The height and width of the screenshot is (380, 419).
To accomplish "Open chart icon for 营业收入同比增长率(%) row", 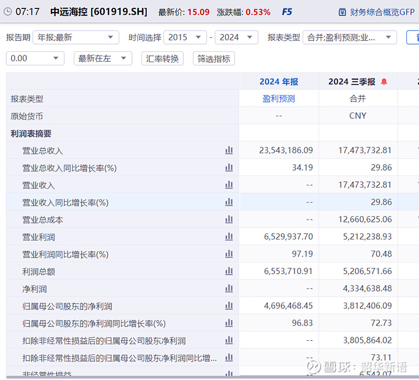I will pyautogui.click(x=229, y=202).
